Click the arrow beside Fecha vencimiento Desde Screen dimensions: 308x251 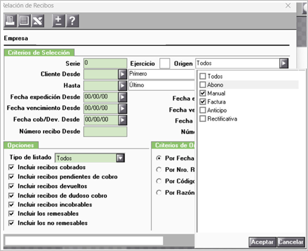click(x=122, y=108)
